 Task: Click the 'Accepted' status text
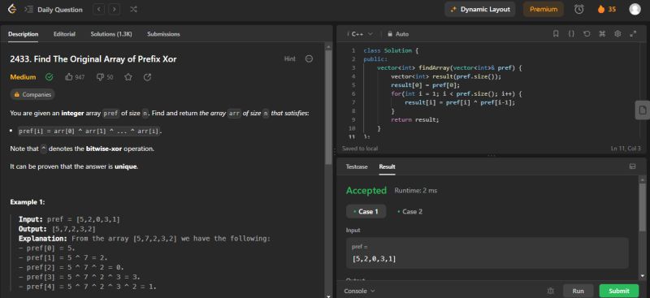pyautogui.click(x=366, y=191)
